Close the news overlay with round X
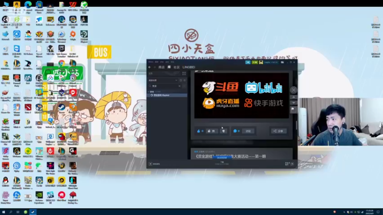383x215 pixels. coord(293,90)
